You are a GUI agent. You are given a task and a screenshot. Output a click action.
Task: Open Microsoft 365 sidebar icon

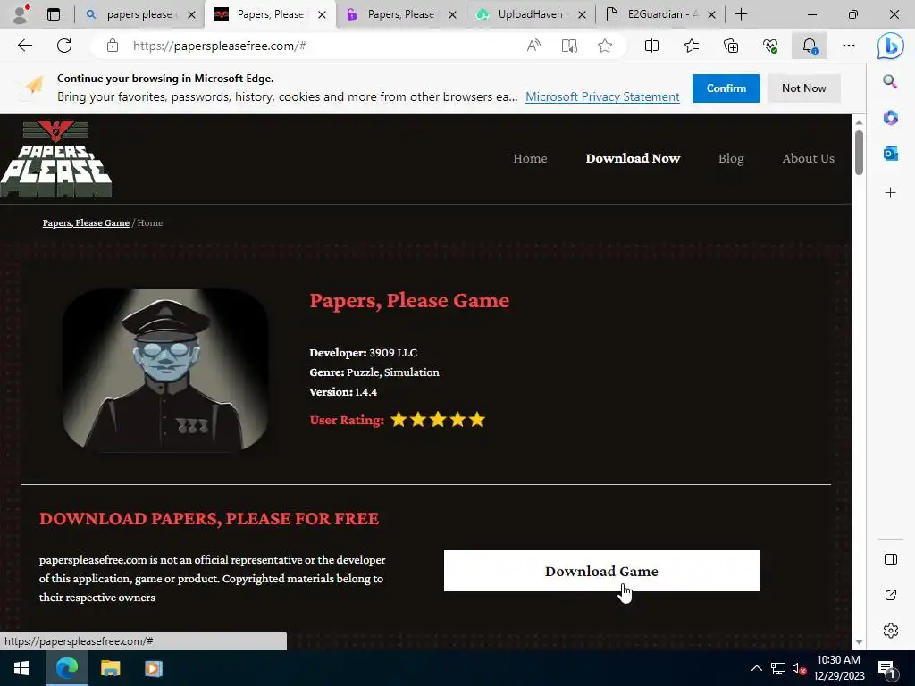coord(891,118)
